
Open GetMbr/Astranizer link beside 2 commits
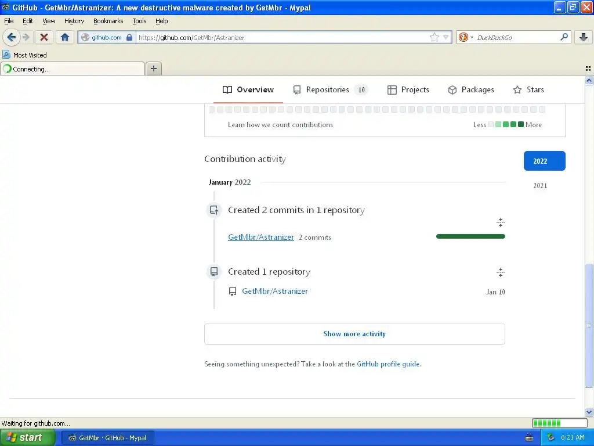(x=261, y=237)
